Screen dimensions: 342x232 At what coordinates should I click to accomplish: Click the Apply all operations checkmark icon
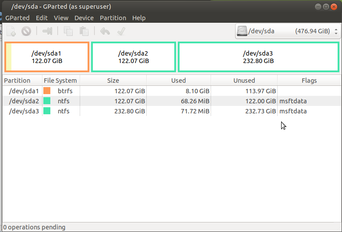(121, 31)
